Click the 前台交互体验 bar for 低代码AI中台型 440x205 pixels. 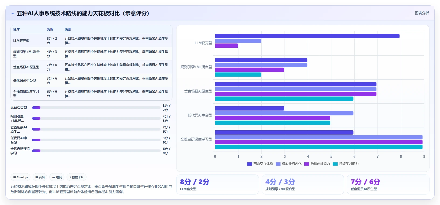[250, 108]
